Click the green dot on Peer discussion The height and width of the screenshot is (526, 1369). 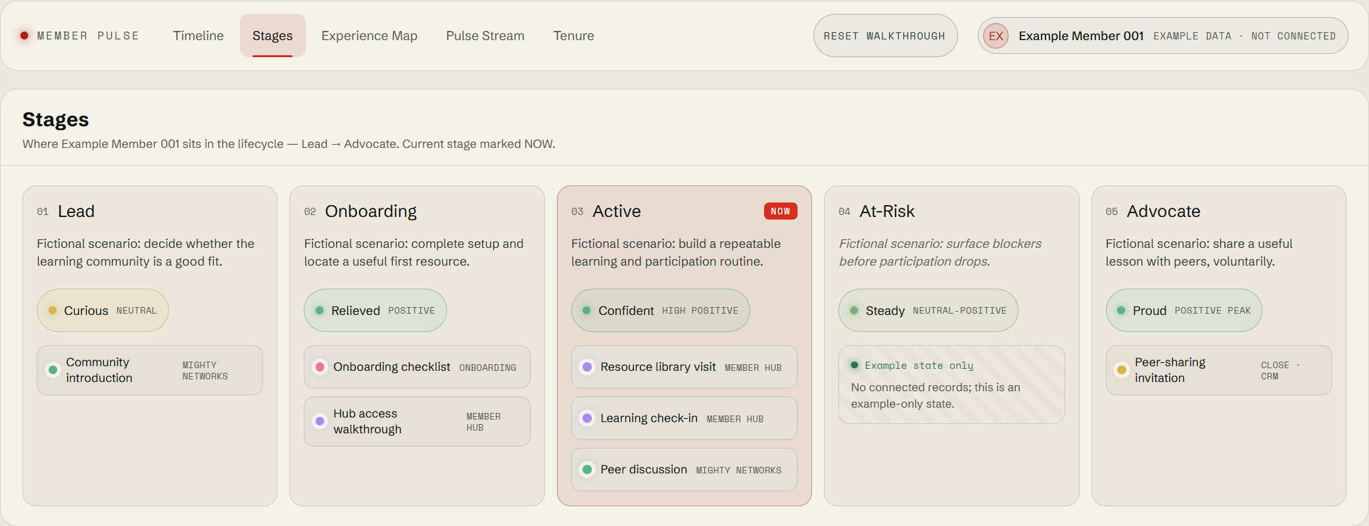point(587,469)
